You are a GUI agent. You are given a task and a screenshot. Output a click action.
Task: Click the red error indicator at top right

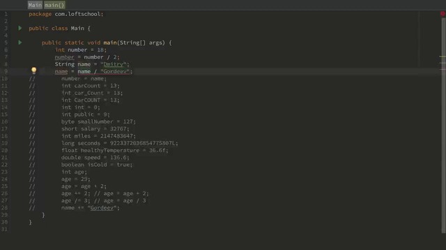(x=443, y=14)
